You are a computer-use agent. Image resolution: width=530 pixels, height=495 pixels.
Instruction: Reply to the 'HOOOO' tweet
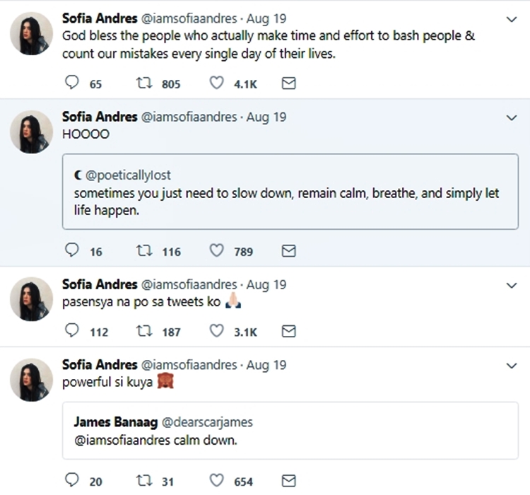pyautogui.click(x=71, y=251)
